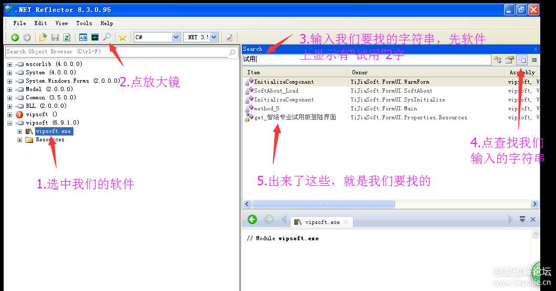Click the yellow star Bookmarks icon
Screen dimensions: 556x291
[x=122, y=37]
